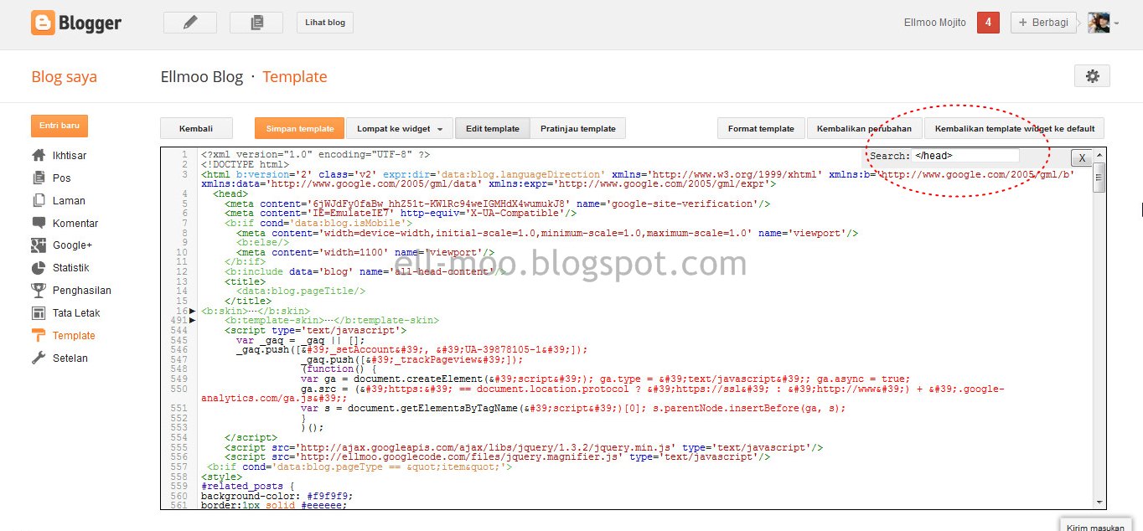
Task: Click the Blog saya link
Action: click(x=65, y=77)
